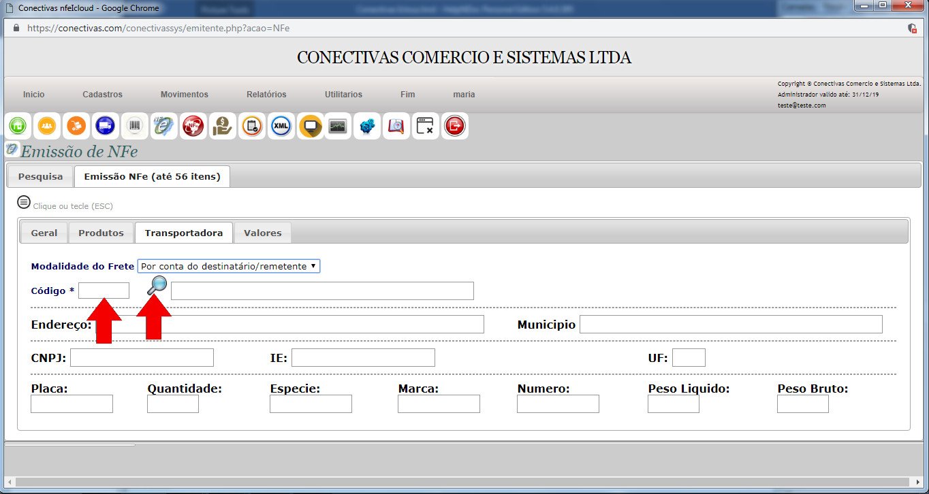929x494 pixels.
Task: Click the money-in-hand icon
Action: point(222,126)
